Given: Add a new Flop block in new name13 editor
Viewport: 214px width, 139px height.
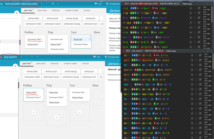Looking at the screenshot, I should coord(57,117).
